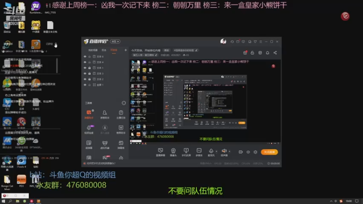Open the 视频连麦 tool with the purple badge
Screen dimensions: 363x204
pyautogui.click(x=88, y=130)
